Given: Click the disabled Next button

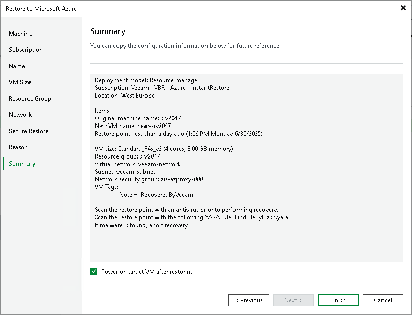Looking at the screenshot, I should [293, 300].
